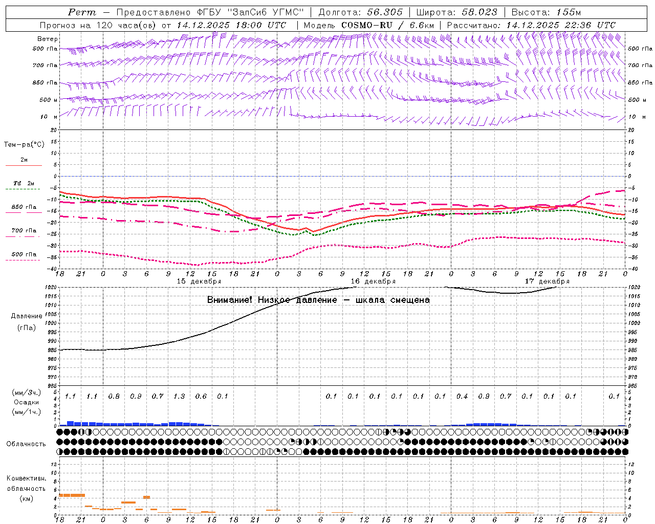Select the 'Широта: 58.023' latitude text
Viewport: 655px width, 524px height.
(x=456, y=12)
